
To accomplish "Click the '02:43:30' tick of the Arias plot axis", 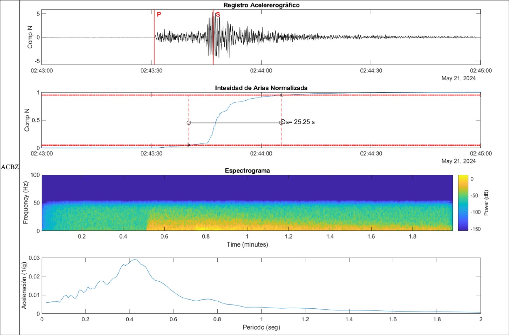I will (151, 154).
